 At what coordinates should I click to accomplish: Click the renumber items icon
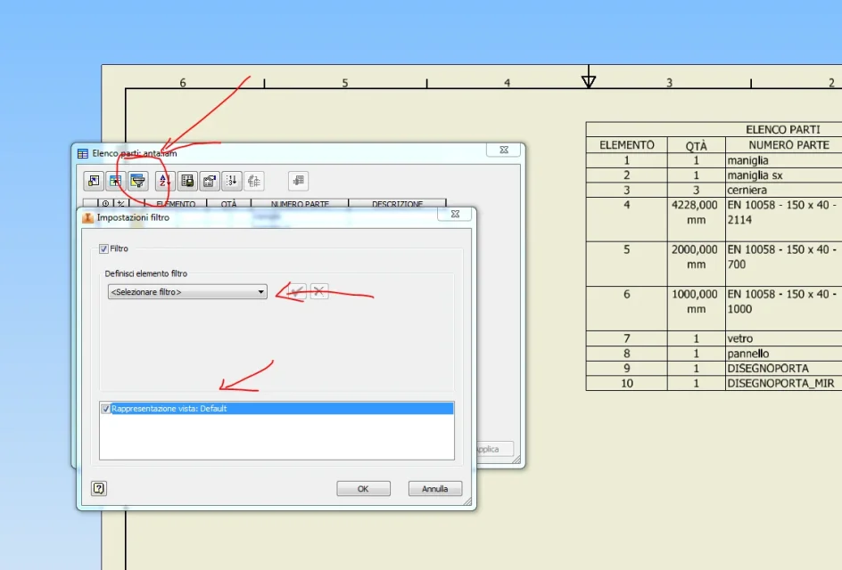coord(231,181)
